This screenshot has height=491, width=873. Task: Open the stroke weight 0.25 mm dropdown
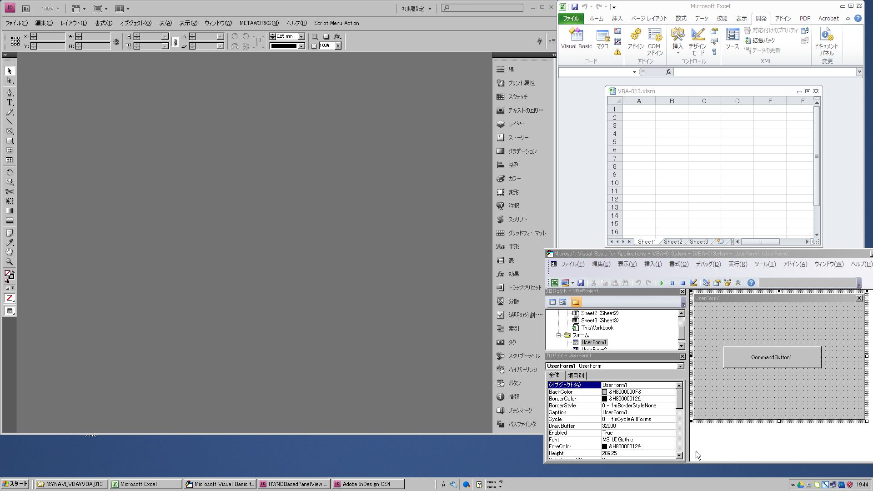pos(301,36)
